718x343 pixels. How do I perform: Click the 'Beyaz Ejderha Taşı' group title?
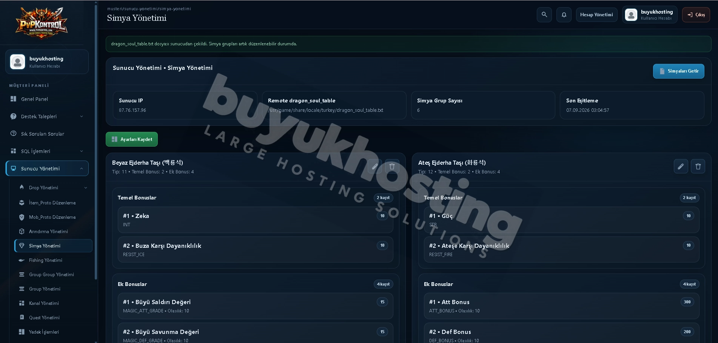click(x=148, y=163)
